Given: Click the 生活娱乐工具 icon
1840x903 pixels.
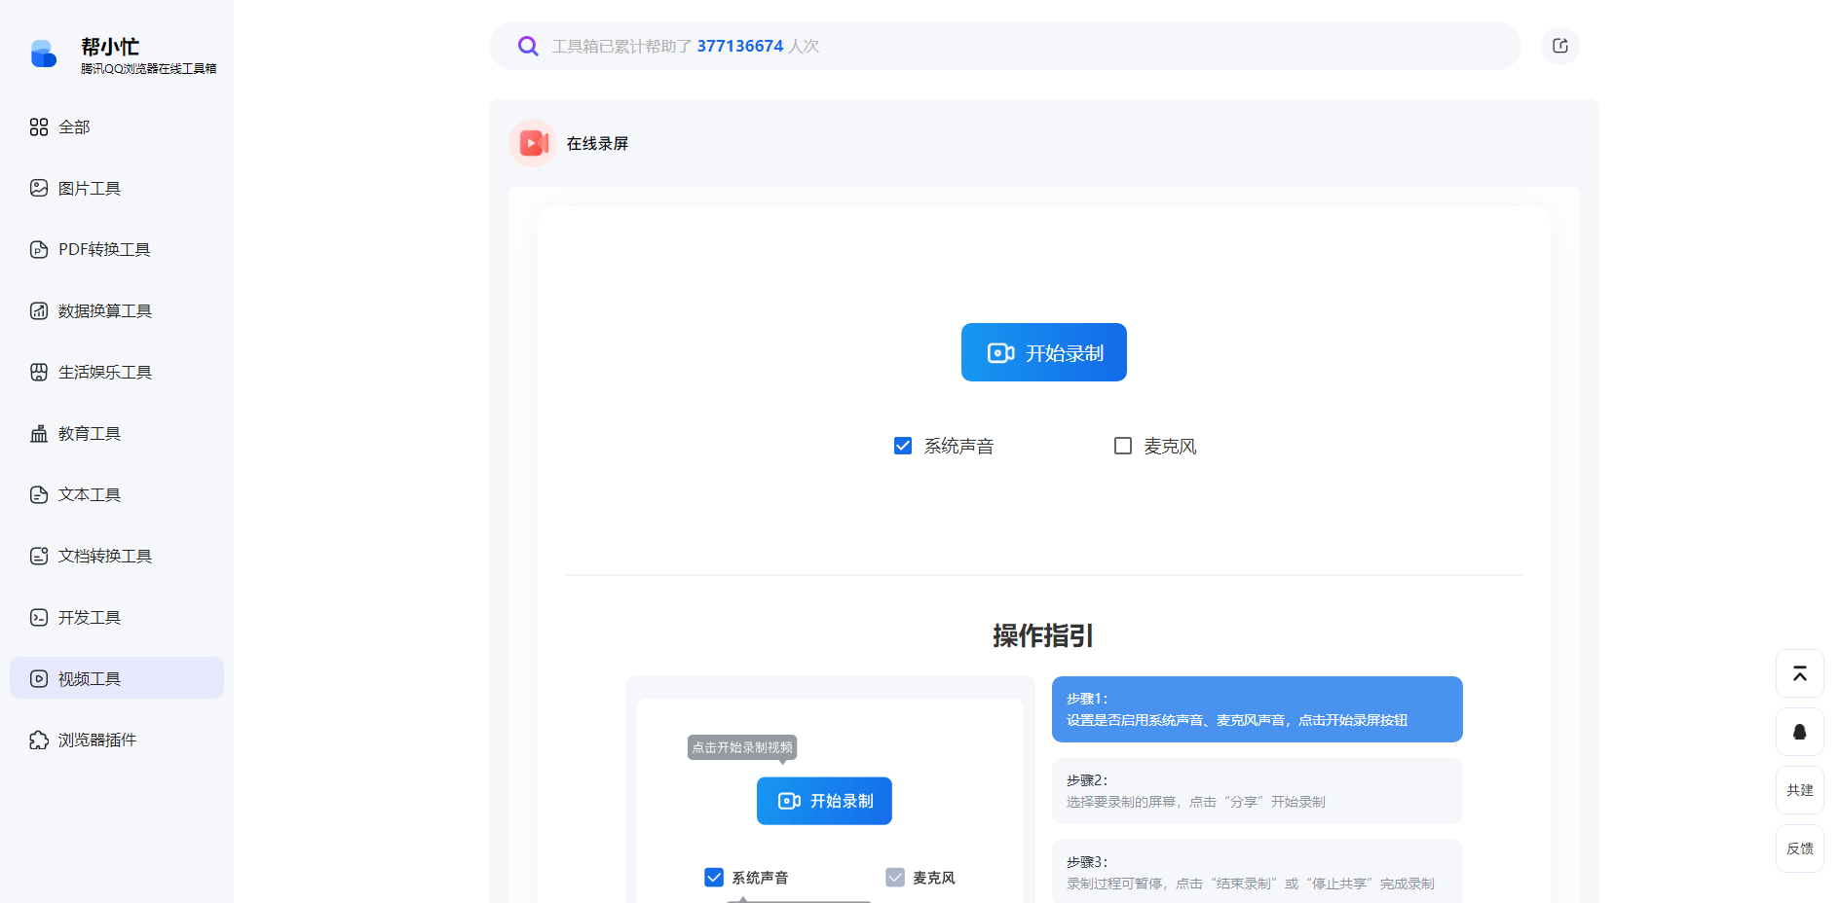Looking at the screenshot, I should (x=39, y=372).
